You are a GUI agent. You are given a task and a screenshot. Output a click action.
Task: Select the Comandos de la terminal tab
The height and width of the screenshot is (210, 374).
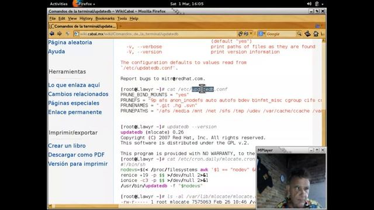[x=83, y=26]
